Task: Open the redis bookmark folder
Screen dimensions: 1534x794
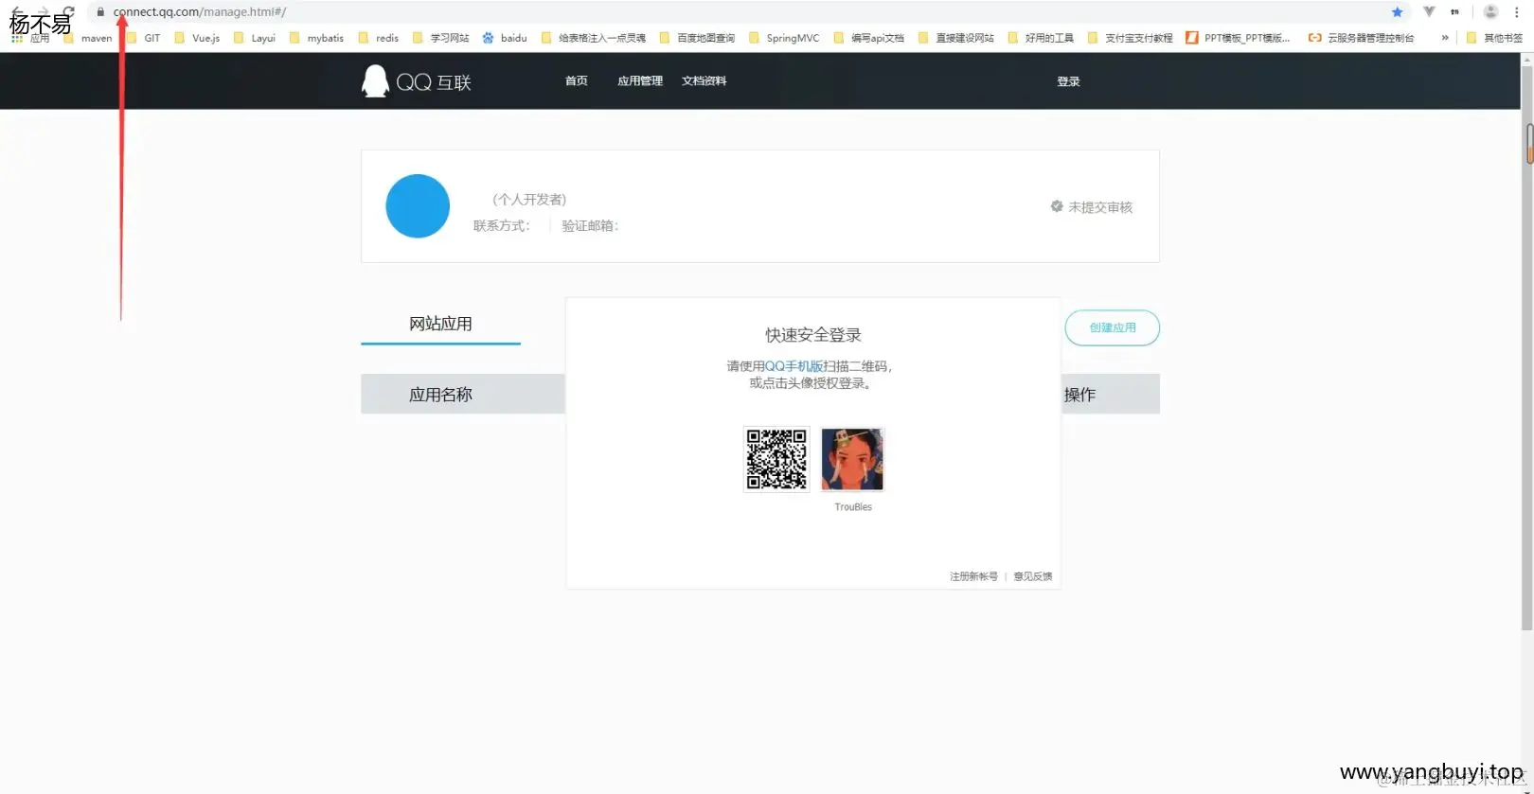Action: [378, 38]
